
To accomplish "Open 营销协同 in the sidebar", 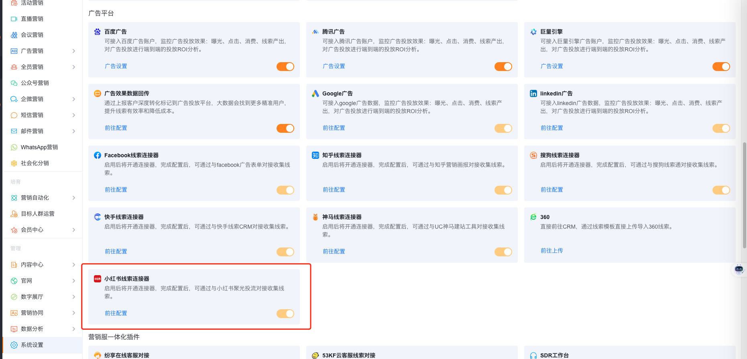I will [43, 313].
